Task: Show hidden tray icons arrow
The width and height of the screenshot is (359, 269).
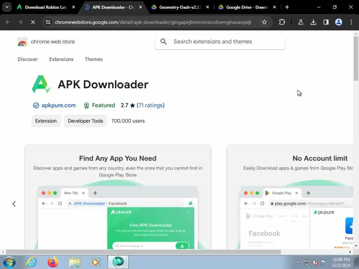Action: coord(298,262)
